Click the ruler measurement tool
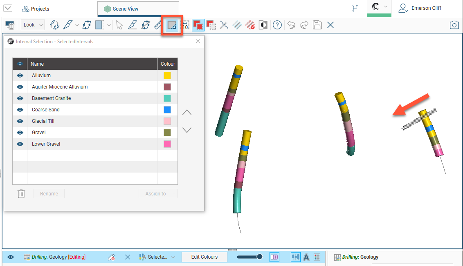Image resolution: width=463 pixels, height=266 pixels. 158,25
